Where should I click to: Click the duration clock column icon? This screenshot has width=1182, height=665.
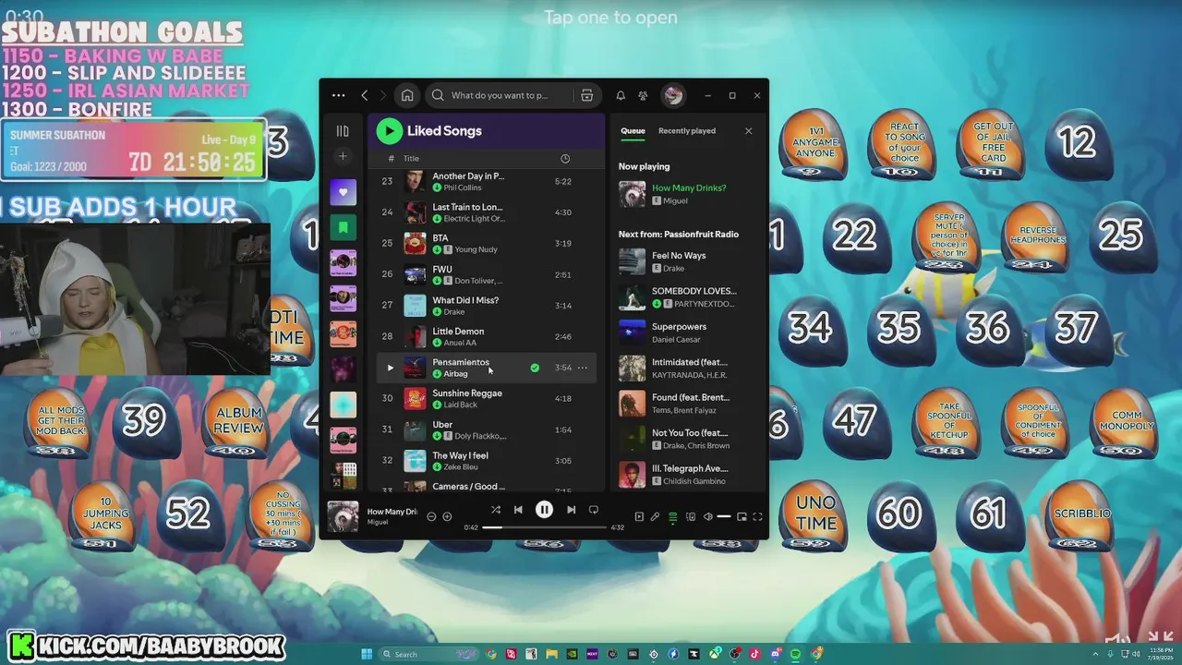coord(565,159)
